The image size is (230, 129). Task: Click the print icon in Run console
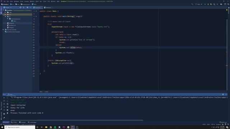(x=8, y=110)
